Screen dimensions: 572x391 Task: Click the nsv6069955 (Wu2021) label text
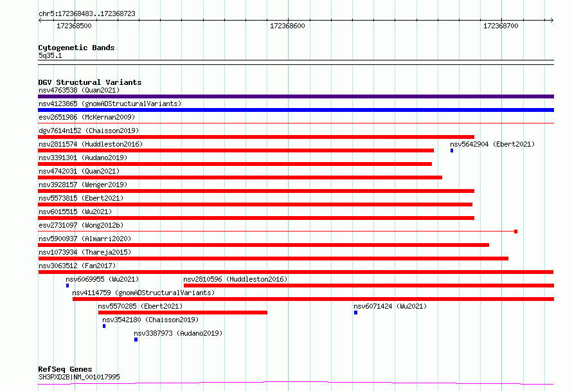pyautogui.click(x=102, y=279)
